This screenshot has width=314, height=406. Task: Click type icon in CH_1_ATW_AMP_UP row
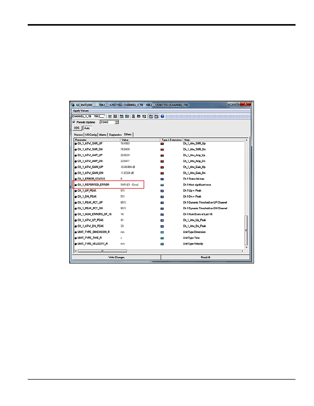click(162, 156)
